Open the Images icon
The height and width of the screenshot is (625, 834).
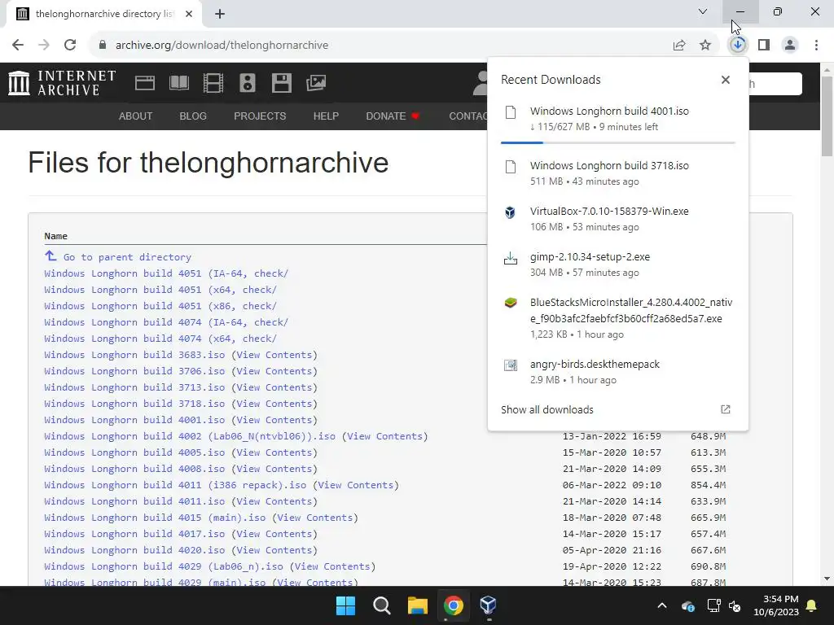pos(316,83)
